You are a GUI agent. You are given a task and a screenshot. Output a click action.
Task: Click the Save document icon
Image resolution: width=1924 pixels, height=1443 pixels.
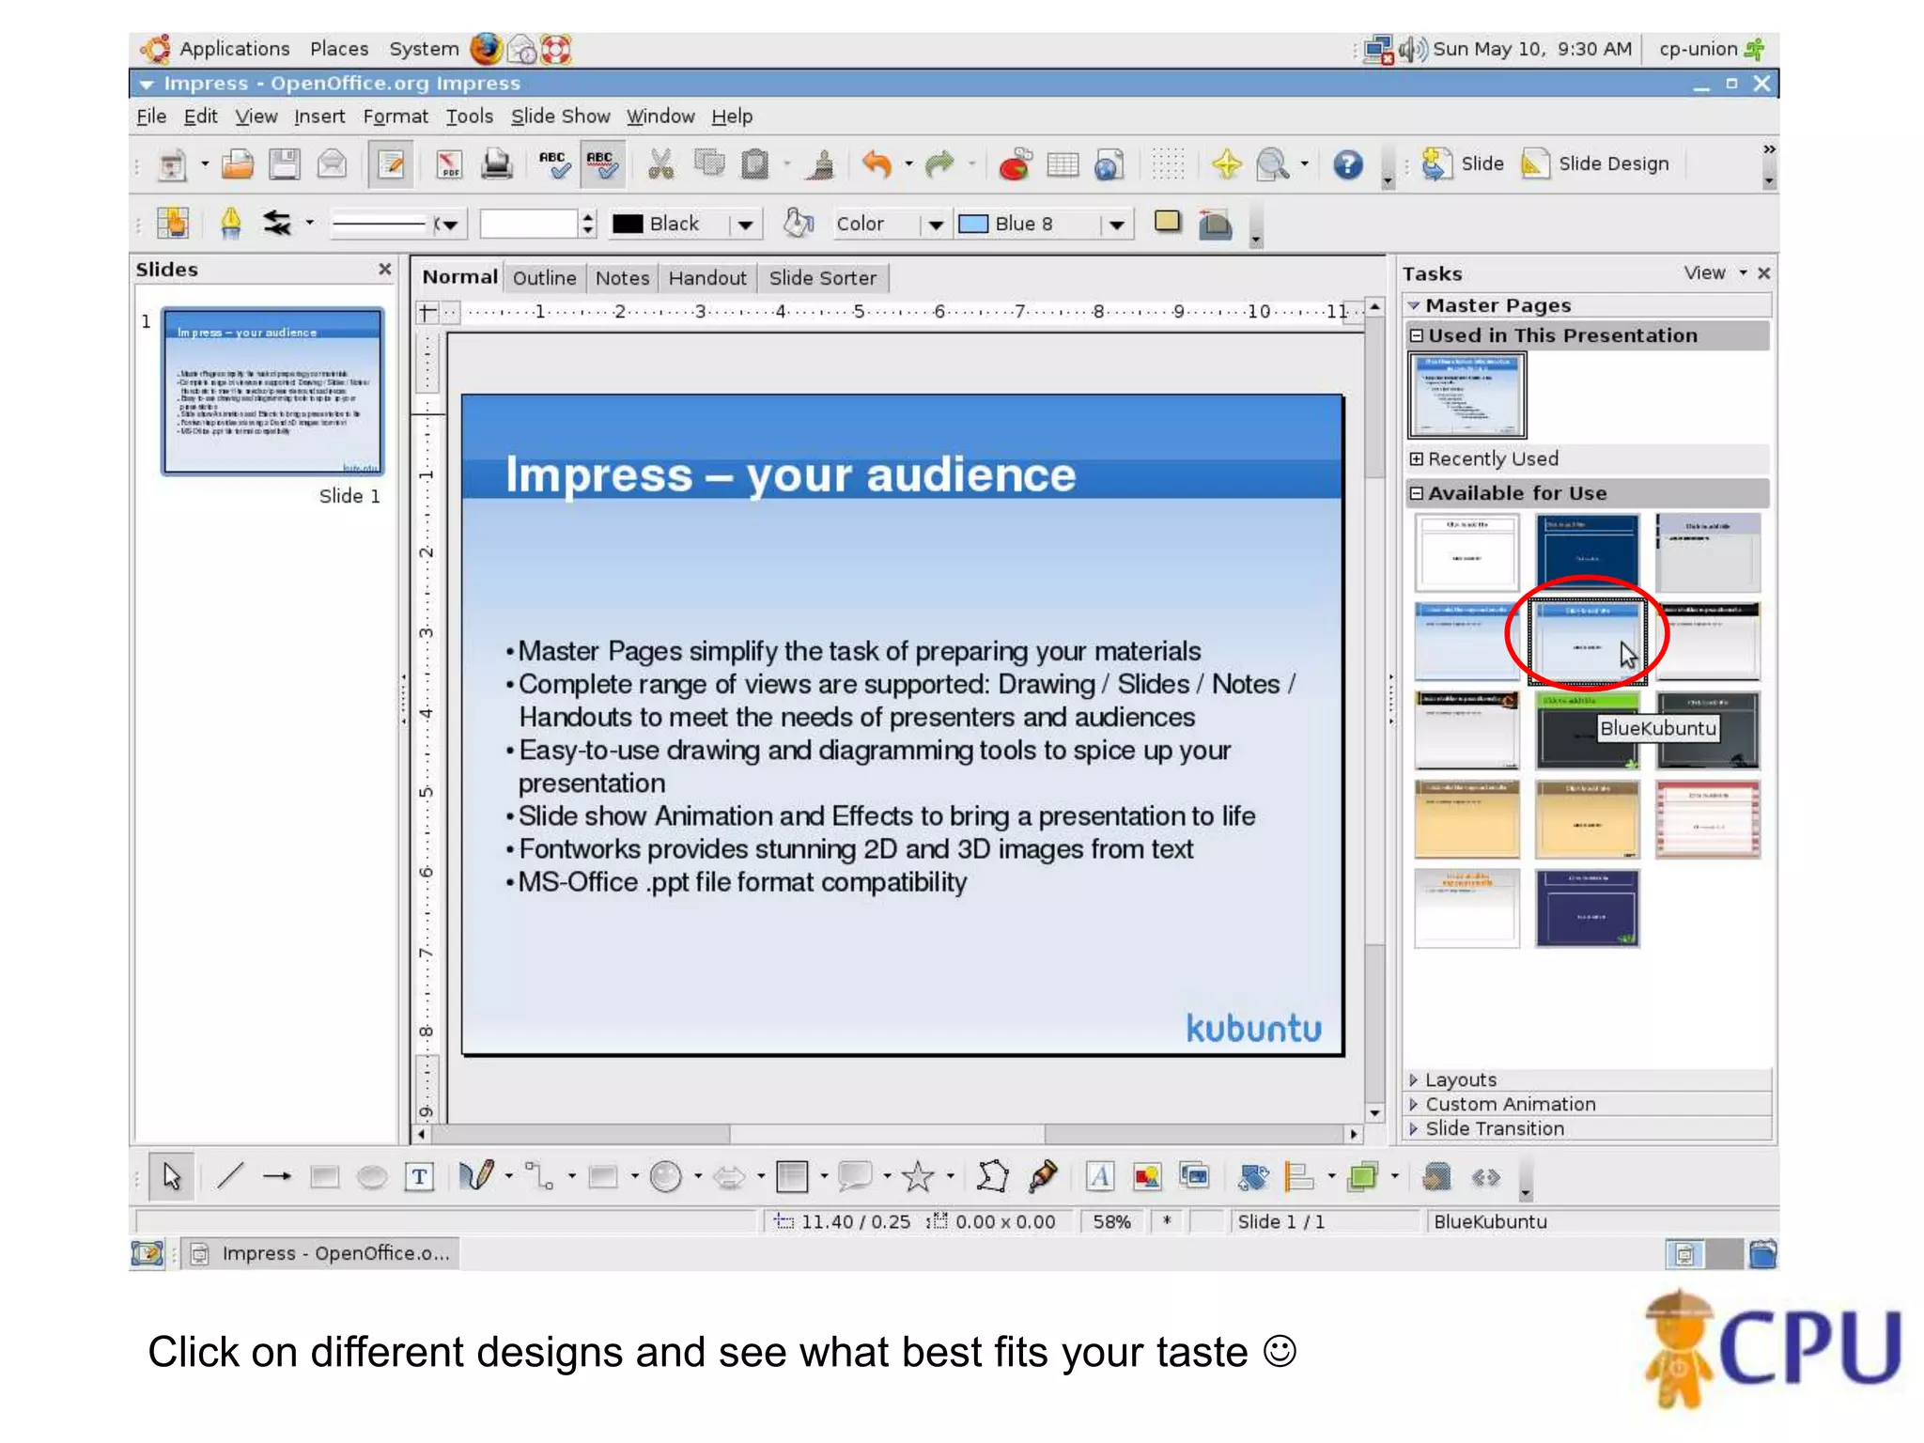coord(284,164)
